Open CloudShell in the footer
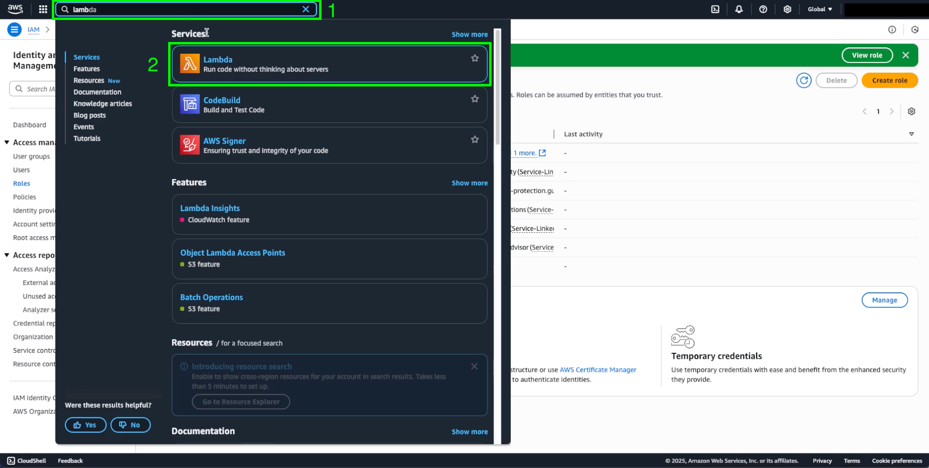Image resolution: width=929 pixels, height=468 pixels. point(26,461)
